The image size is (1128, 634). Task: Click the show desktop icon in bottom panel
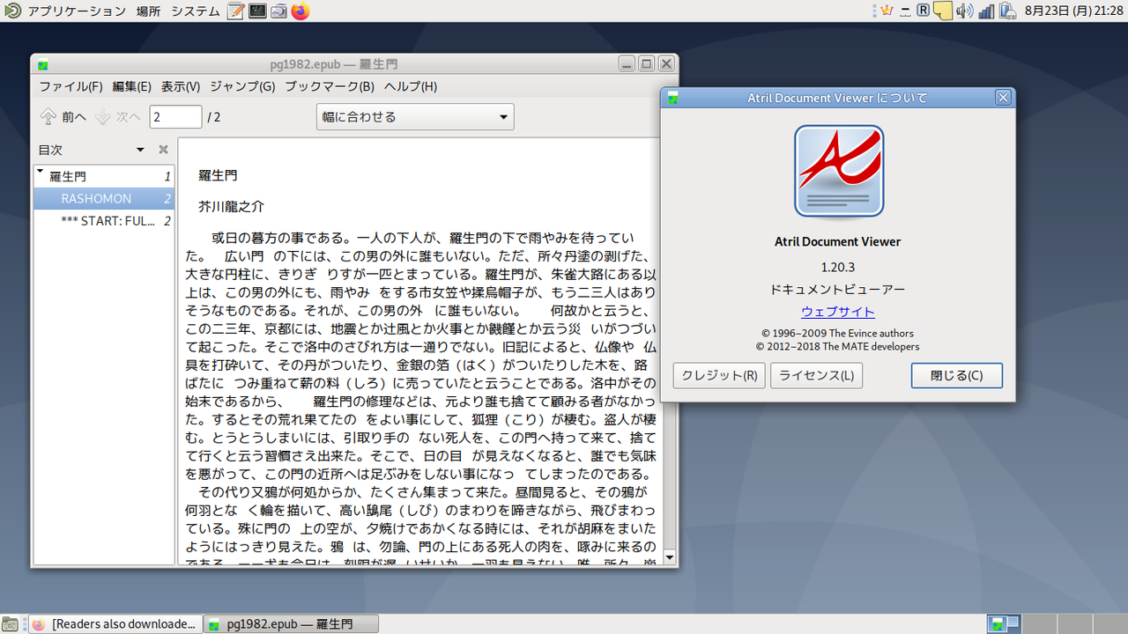point(11,623)
